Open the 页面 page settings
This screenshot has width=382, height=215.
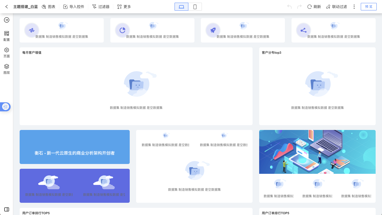pos(7,52)
